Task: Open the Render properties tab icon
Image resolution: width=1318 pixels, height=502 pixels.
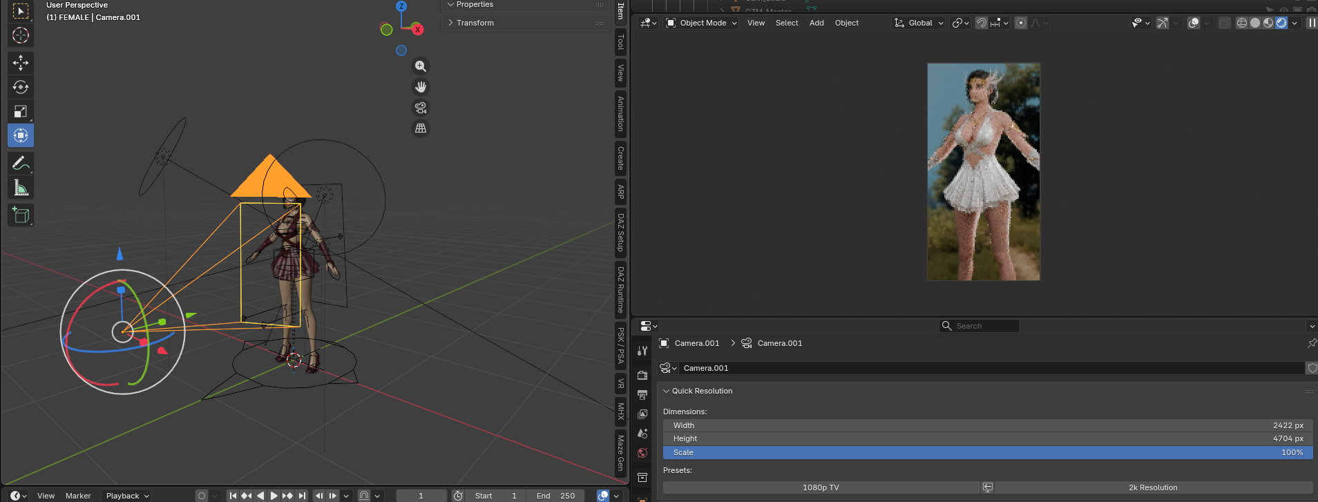Action: pyautogui.click(x=642, y=375)
